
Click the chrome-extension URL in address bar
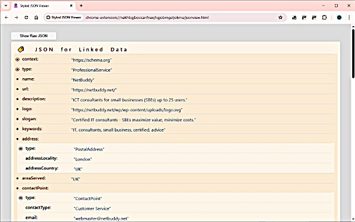147,17
